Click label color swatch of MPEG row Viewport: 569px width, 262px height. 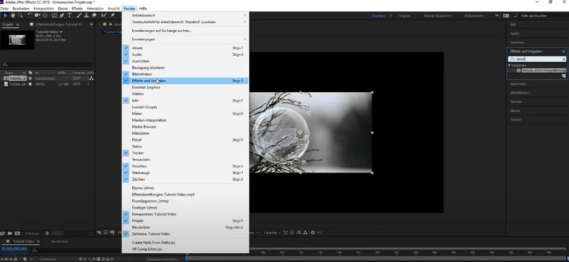pyautogui.click(x=30, y=84)
